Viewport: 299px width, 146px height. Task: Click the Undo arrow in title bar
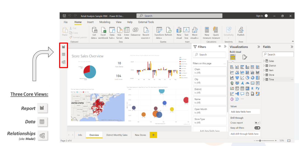pos(70,16)
